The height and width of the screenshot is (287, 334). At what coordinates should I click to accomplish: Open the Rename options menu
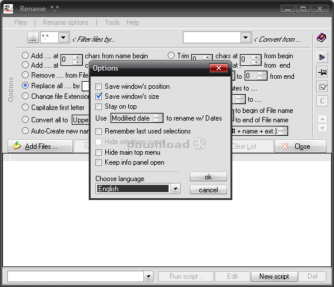pyautogui.click(x=66, y=22)
